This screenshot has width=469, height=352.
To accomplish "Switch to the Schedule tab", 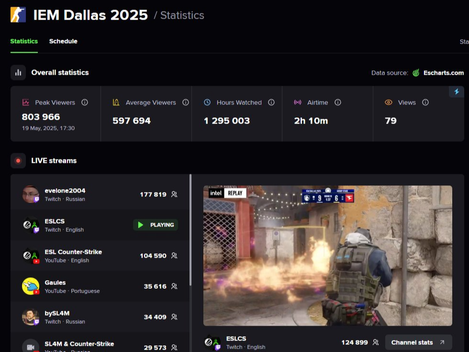I will [63, 41].
